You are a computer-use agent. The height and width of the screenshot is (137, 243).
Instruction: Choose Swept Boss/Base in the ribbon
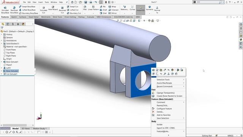[x=27, y=7]
